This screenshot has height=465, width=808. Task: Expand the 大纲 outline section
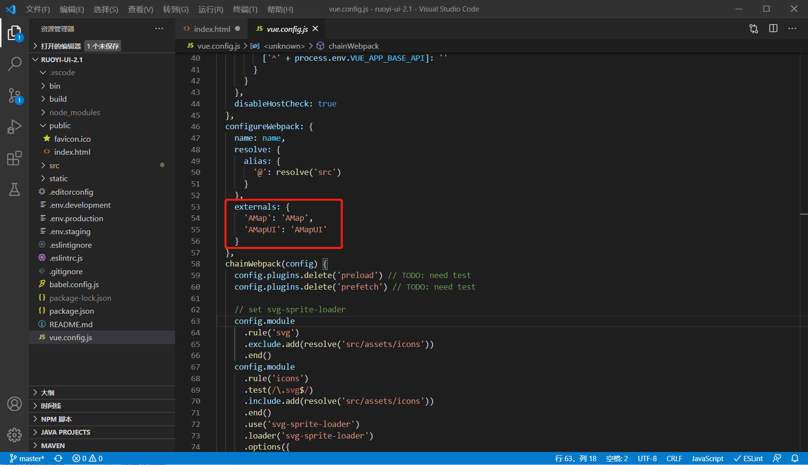click(102, 393)
